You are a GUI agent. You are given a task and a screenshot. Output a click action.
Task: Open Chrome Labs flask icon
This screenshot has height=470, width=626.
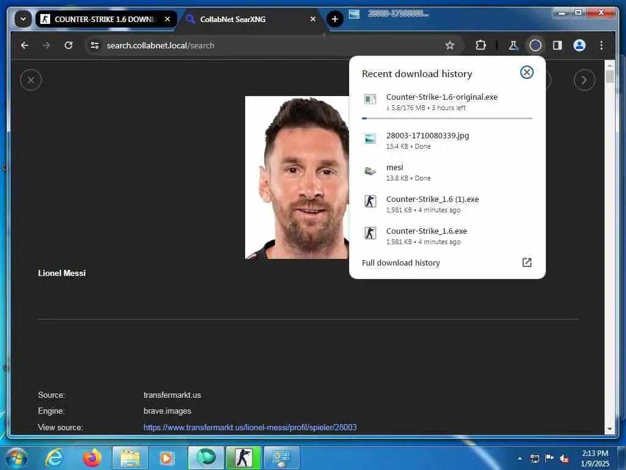(513, 45)
